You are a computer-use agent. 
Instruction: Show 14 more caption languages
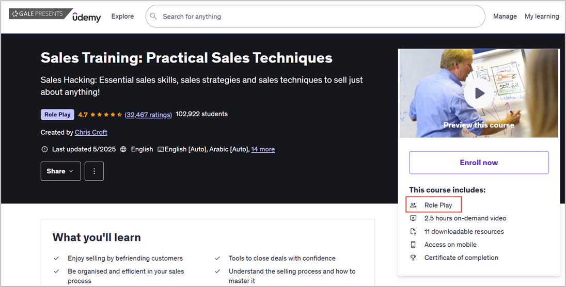click(x=263, y=149)
